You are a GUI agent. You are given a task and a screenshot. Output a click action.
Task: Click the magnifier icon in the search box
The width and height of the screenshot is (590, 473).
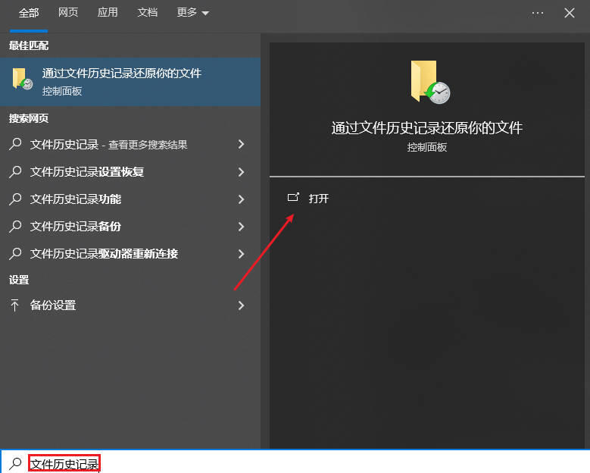(x=15, y=464)
